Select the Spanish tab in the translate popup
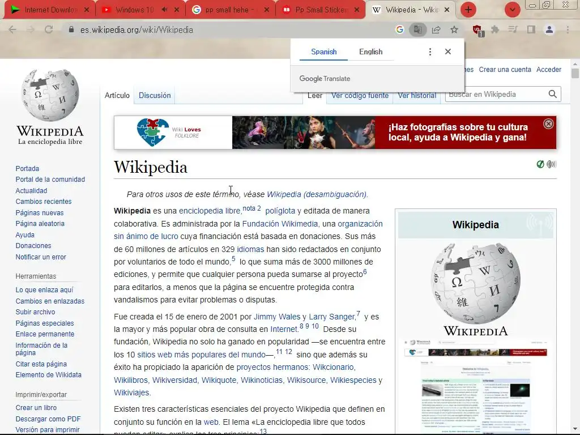The height and width of the screenshot is (435, 580). (x=323, y=52)
